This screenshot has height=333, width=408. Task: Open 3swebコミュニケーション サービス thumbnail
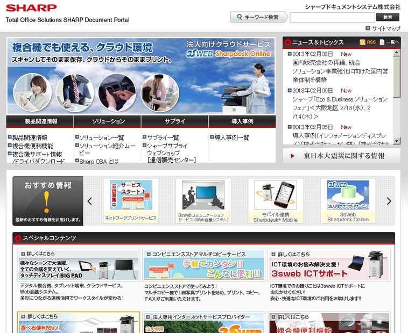click(203, 201)
